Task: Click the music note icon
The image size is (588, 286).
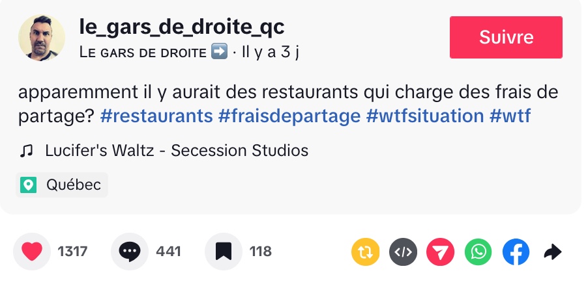Action: pyautogui.click(x=27, y=151)
